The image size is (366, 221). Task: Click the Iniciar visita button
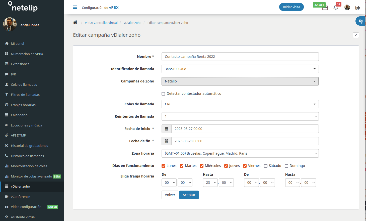(x=291, y=7)
